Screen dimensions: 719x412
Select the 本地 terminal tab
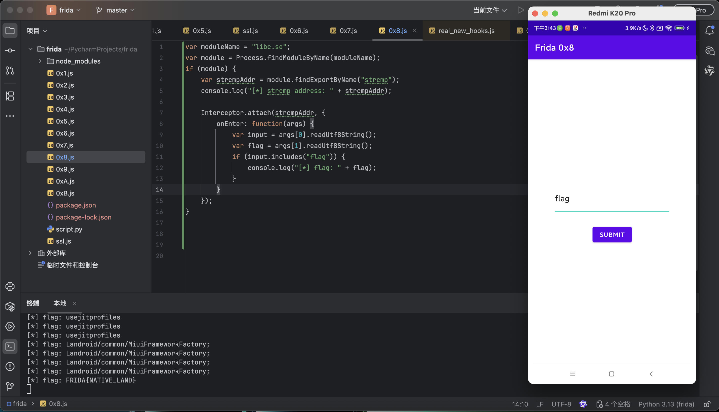60,303
